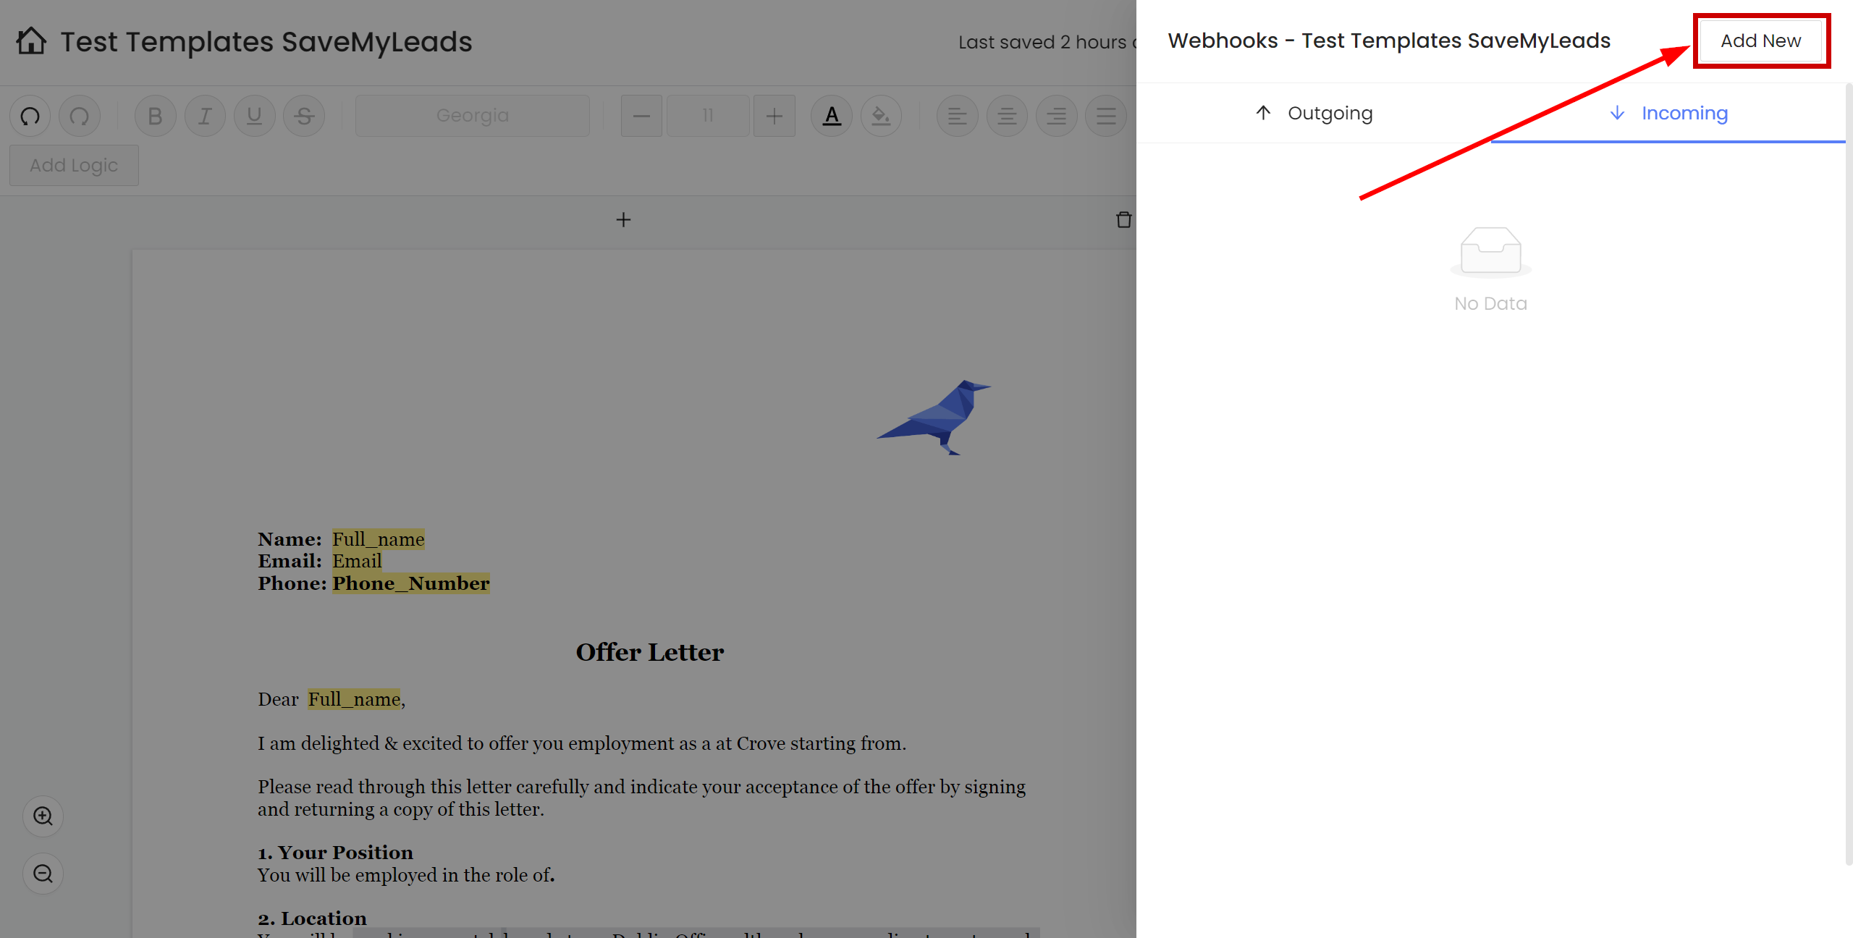
Task: Click the No Data empty-state icon
Action: (1491, 252)
